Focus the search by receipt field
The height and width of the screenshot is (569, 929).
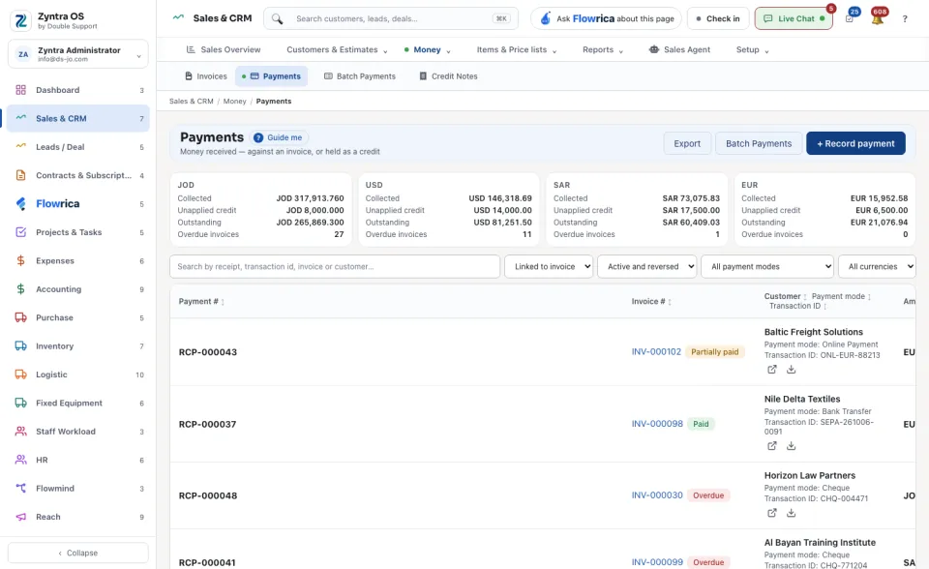coord(335,267)
